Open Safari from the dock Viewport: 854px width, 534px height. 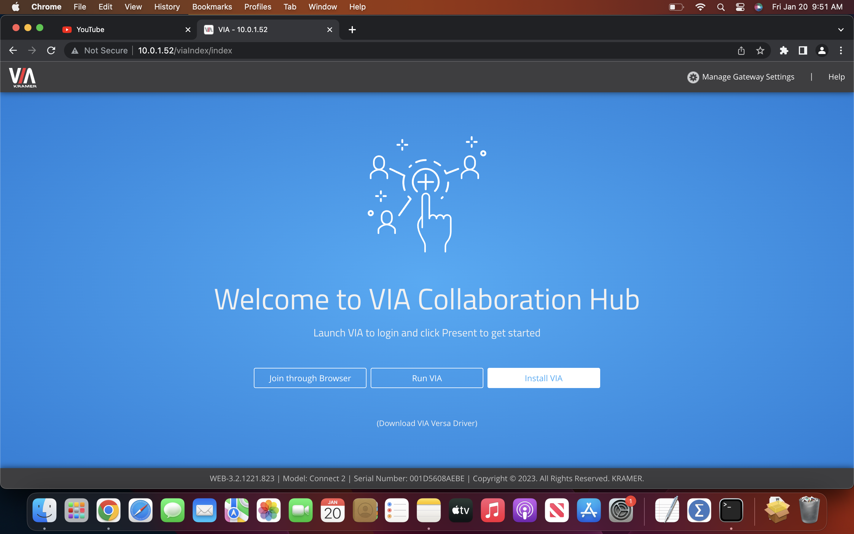[141, 510]
